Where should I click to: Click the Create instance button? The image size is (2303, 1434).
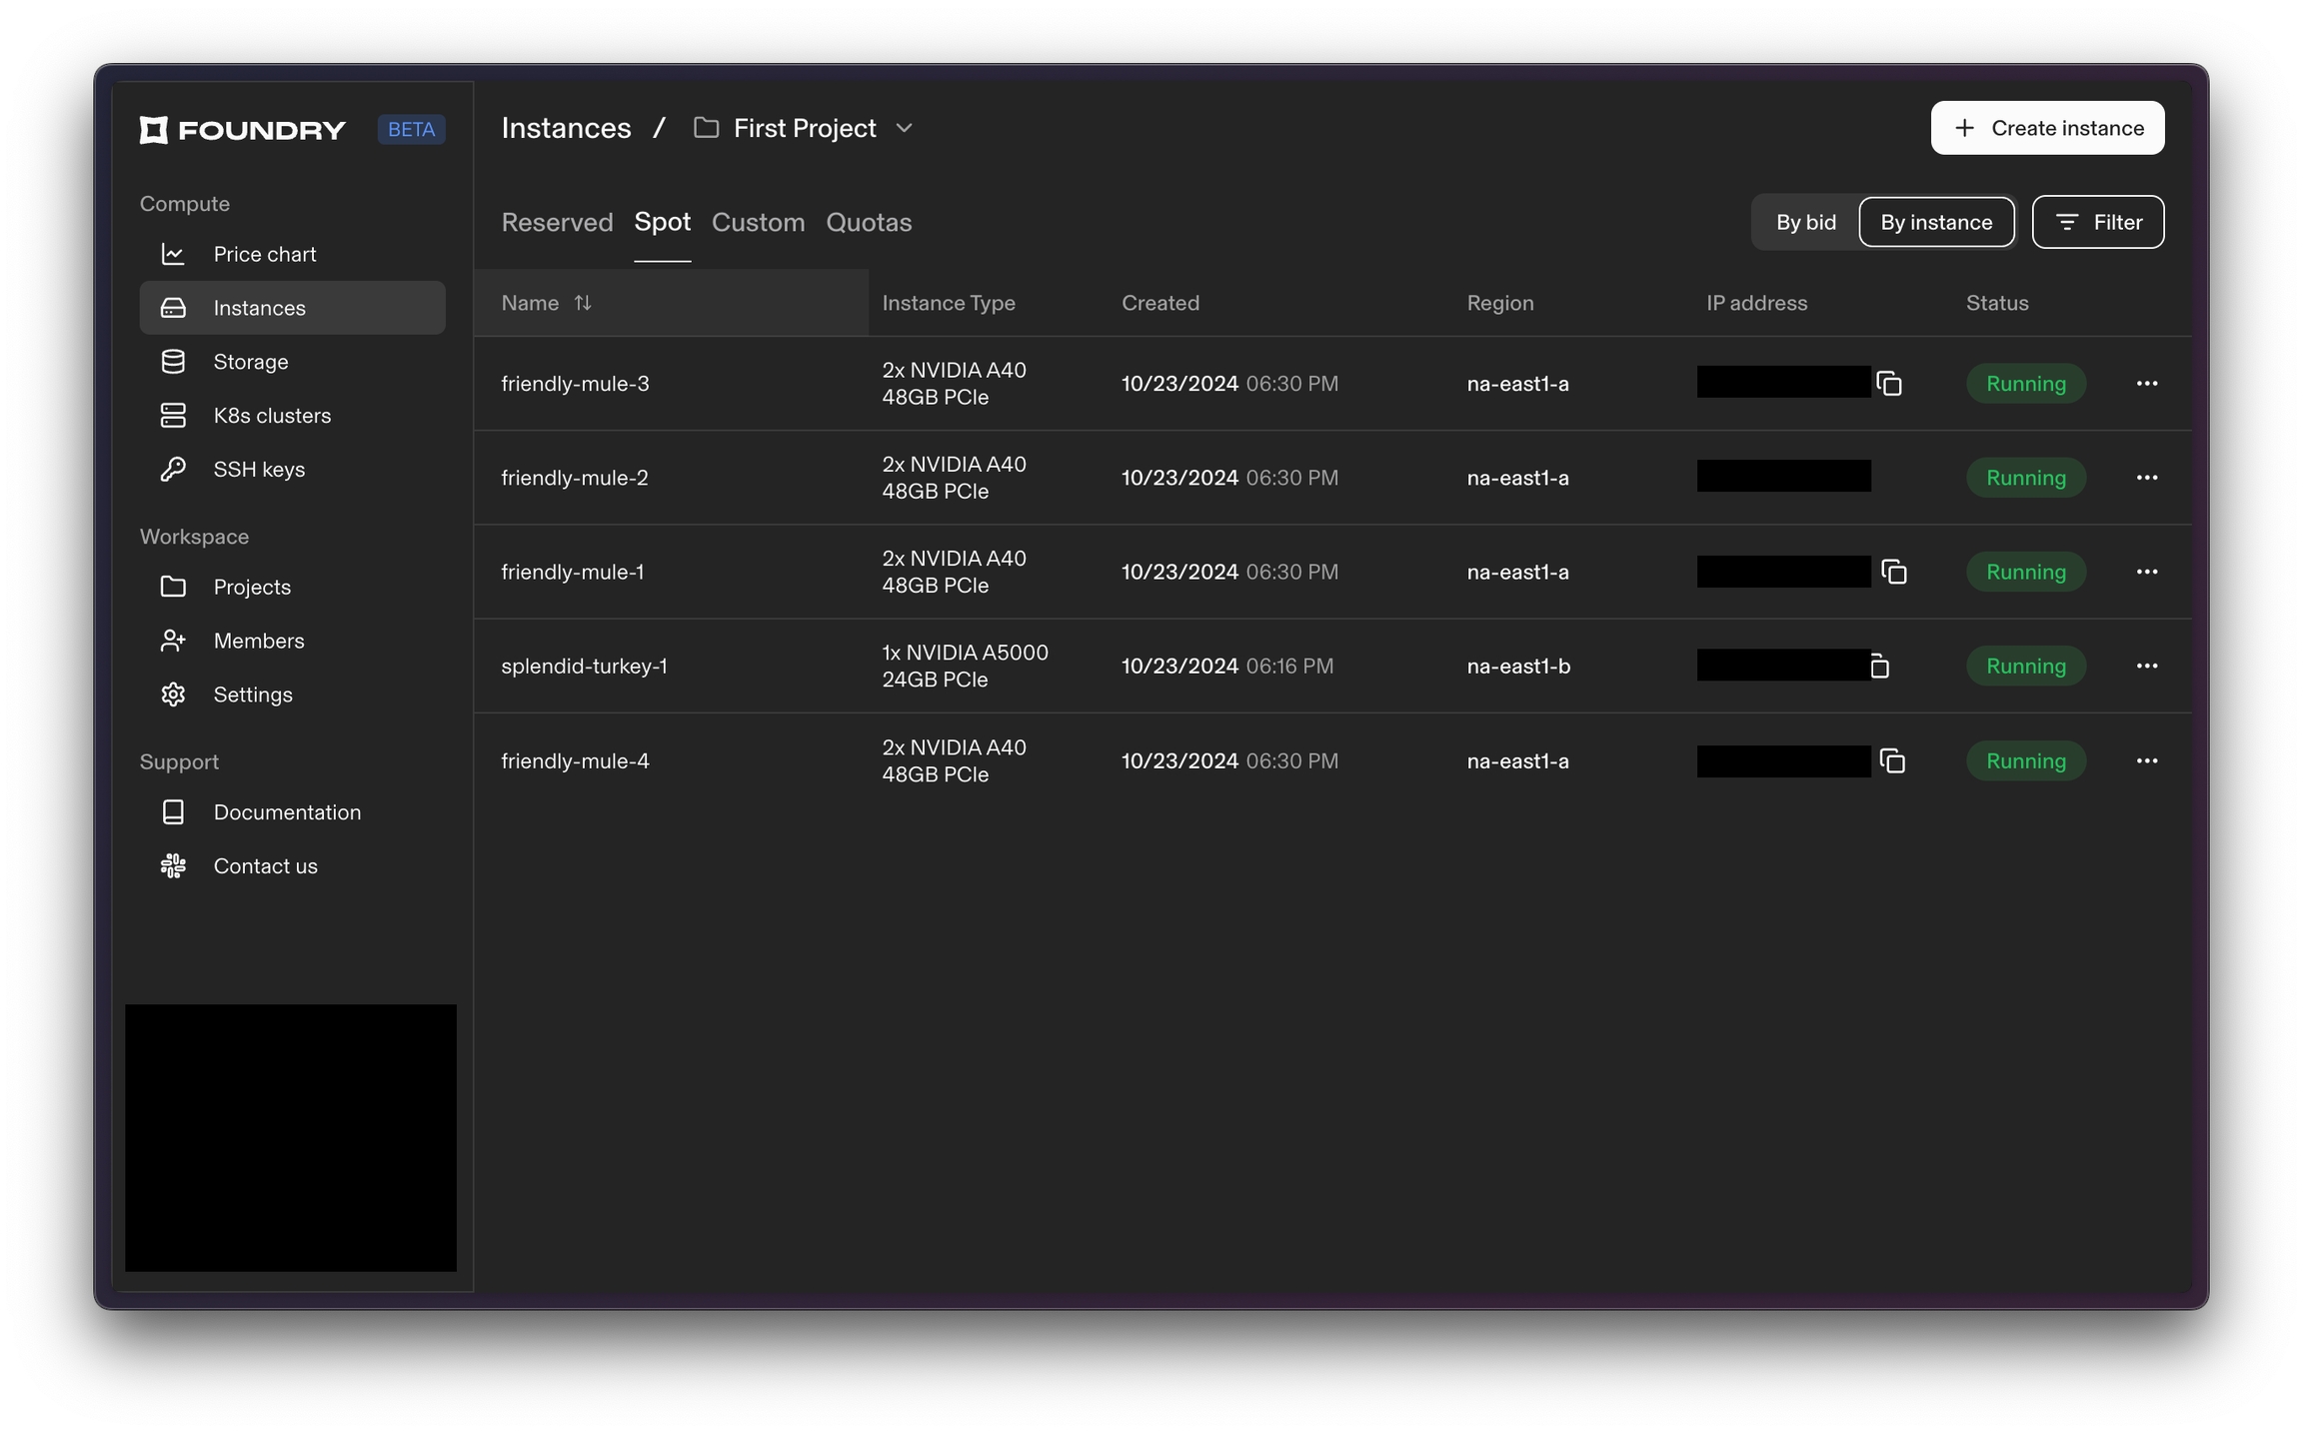pyautogui.click(x=2046, y=128)
